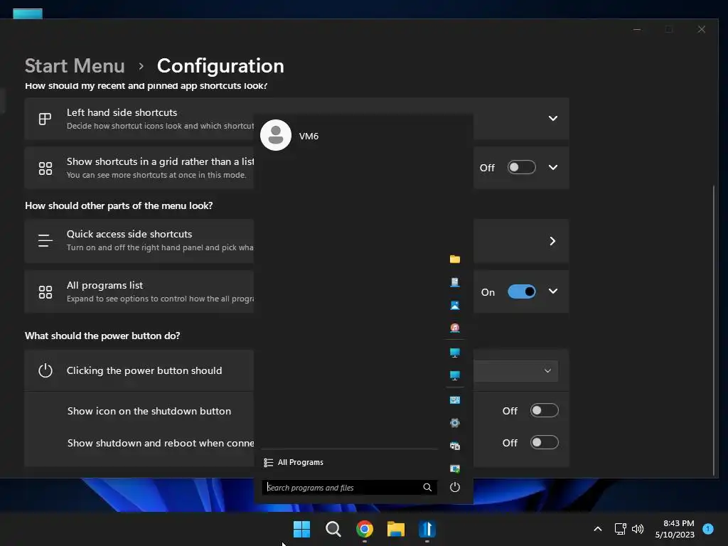Turn off the All programs list switch
728x546 pixels.
[521, 291]
